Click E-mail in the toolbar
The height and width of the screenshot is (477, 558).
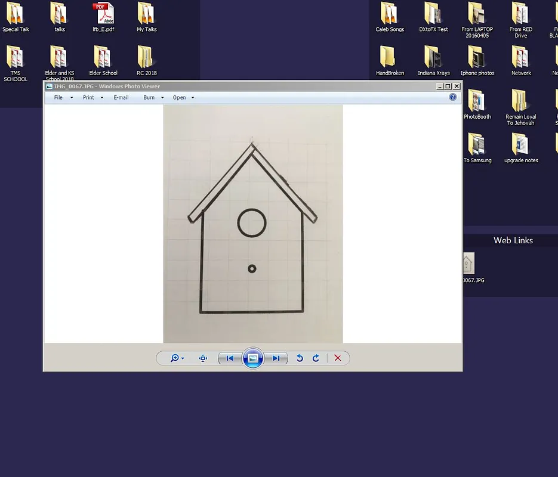121,97
